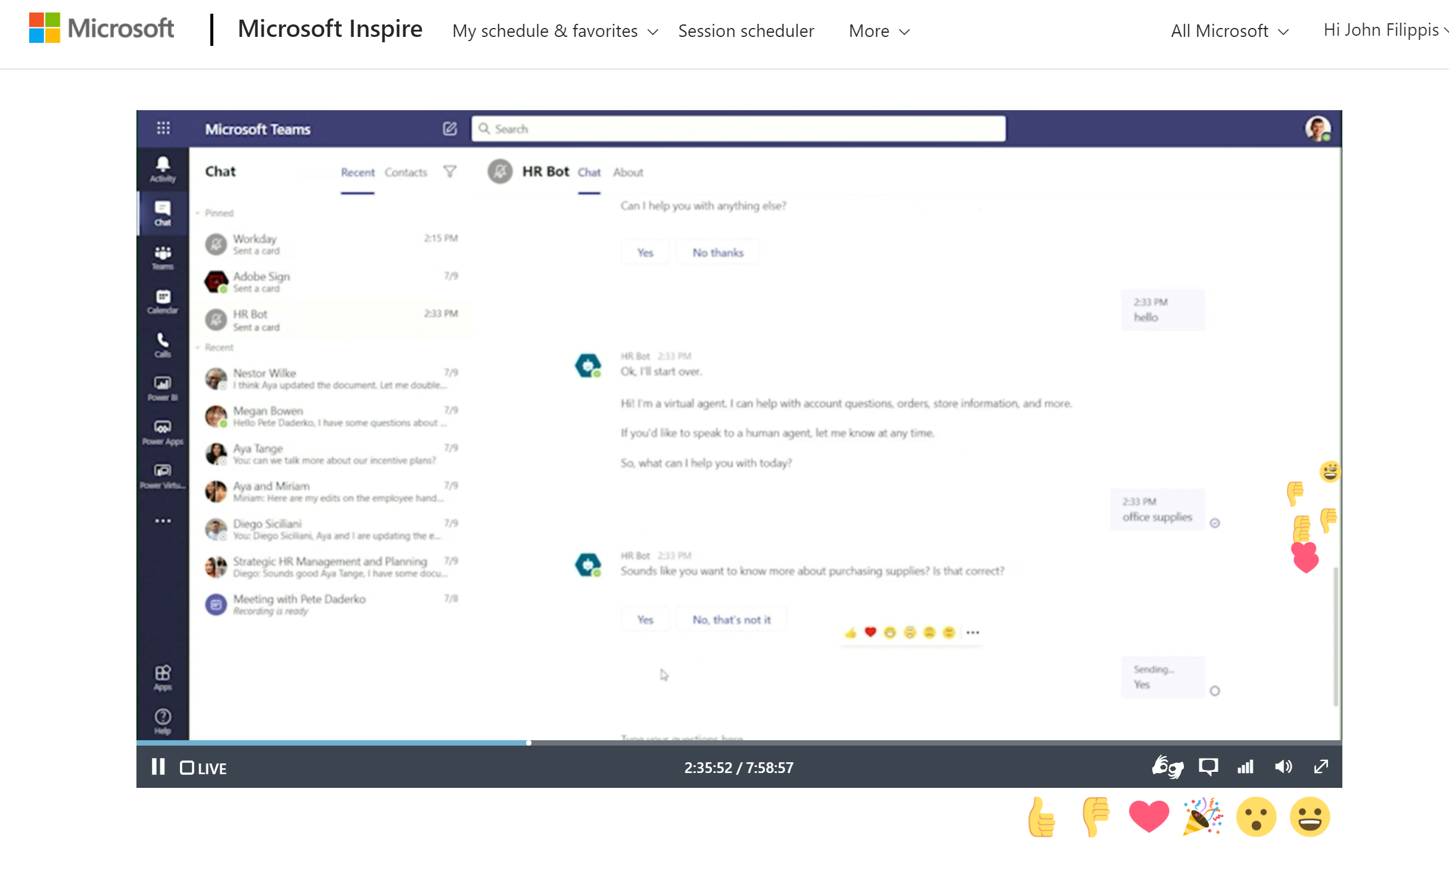Expand the More menu
This screenshot has width=1449, height=879.
[879, 31]
